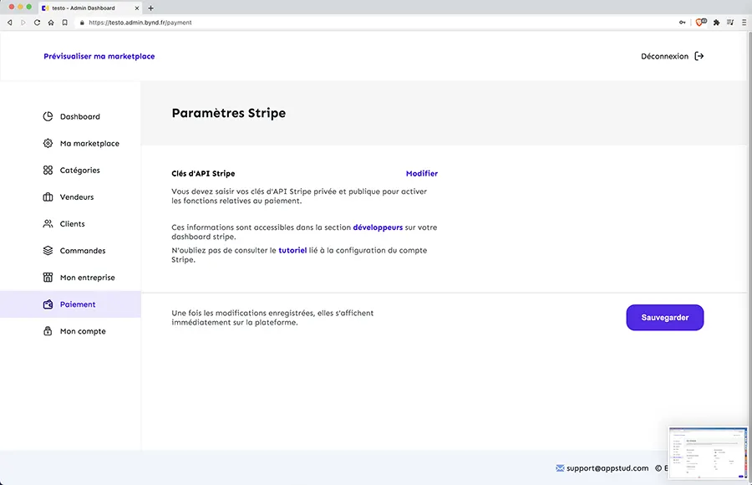Click the Mon compte padlock icon
The image size is (752, 485).
tap(48, 331)
